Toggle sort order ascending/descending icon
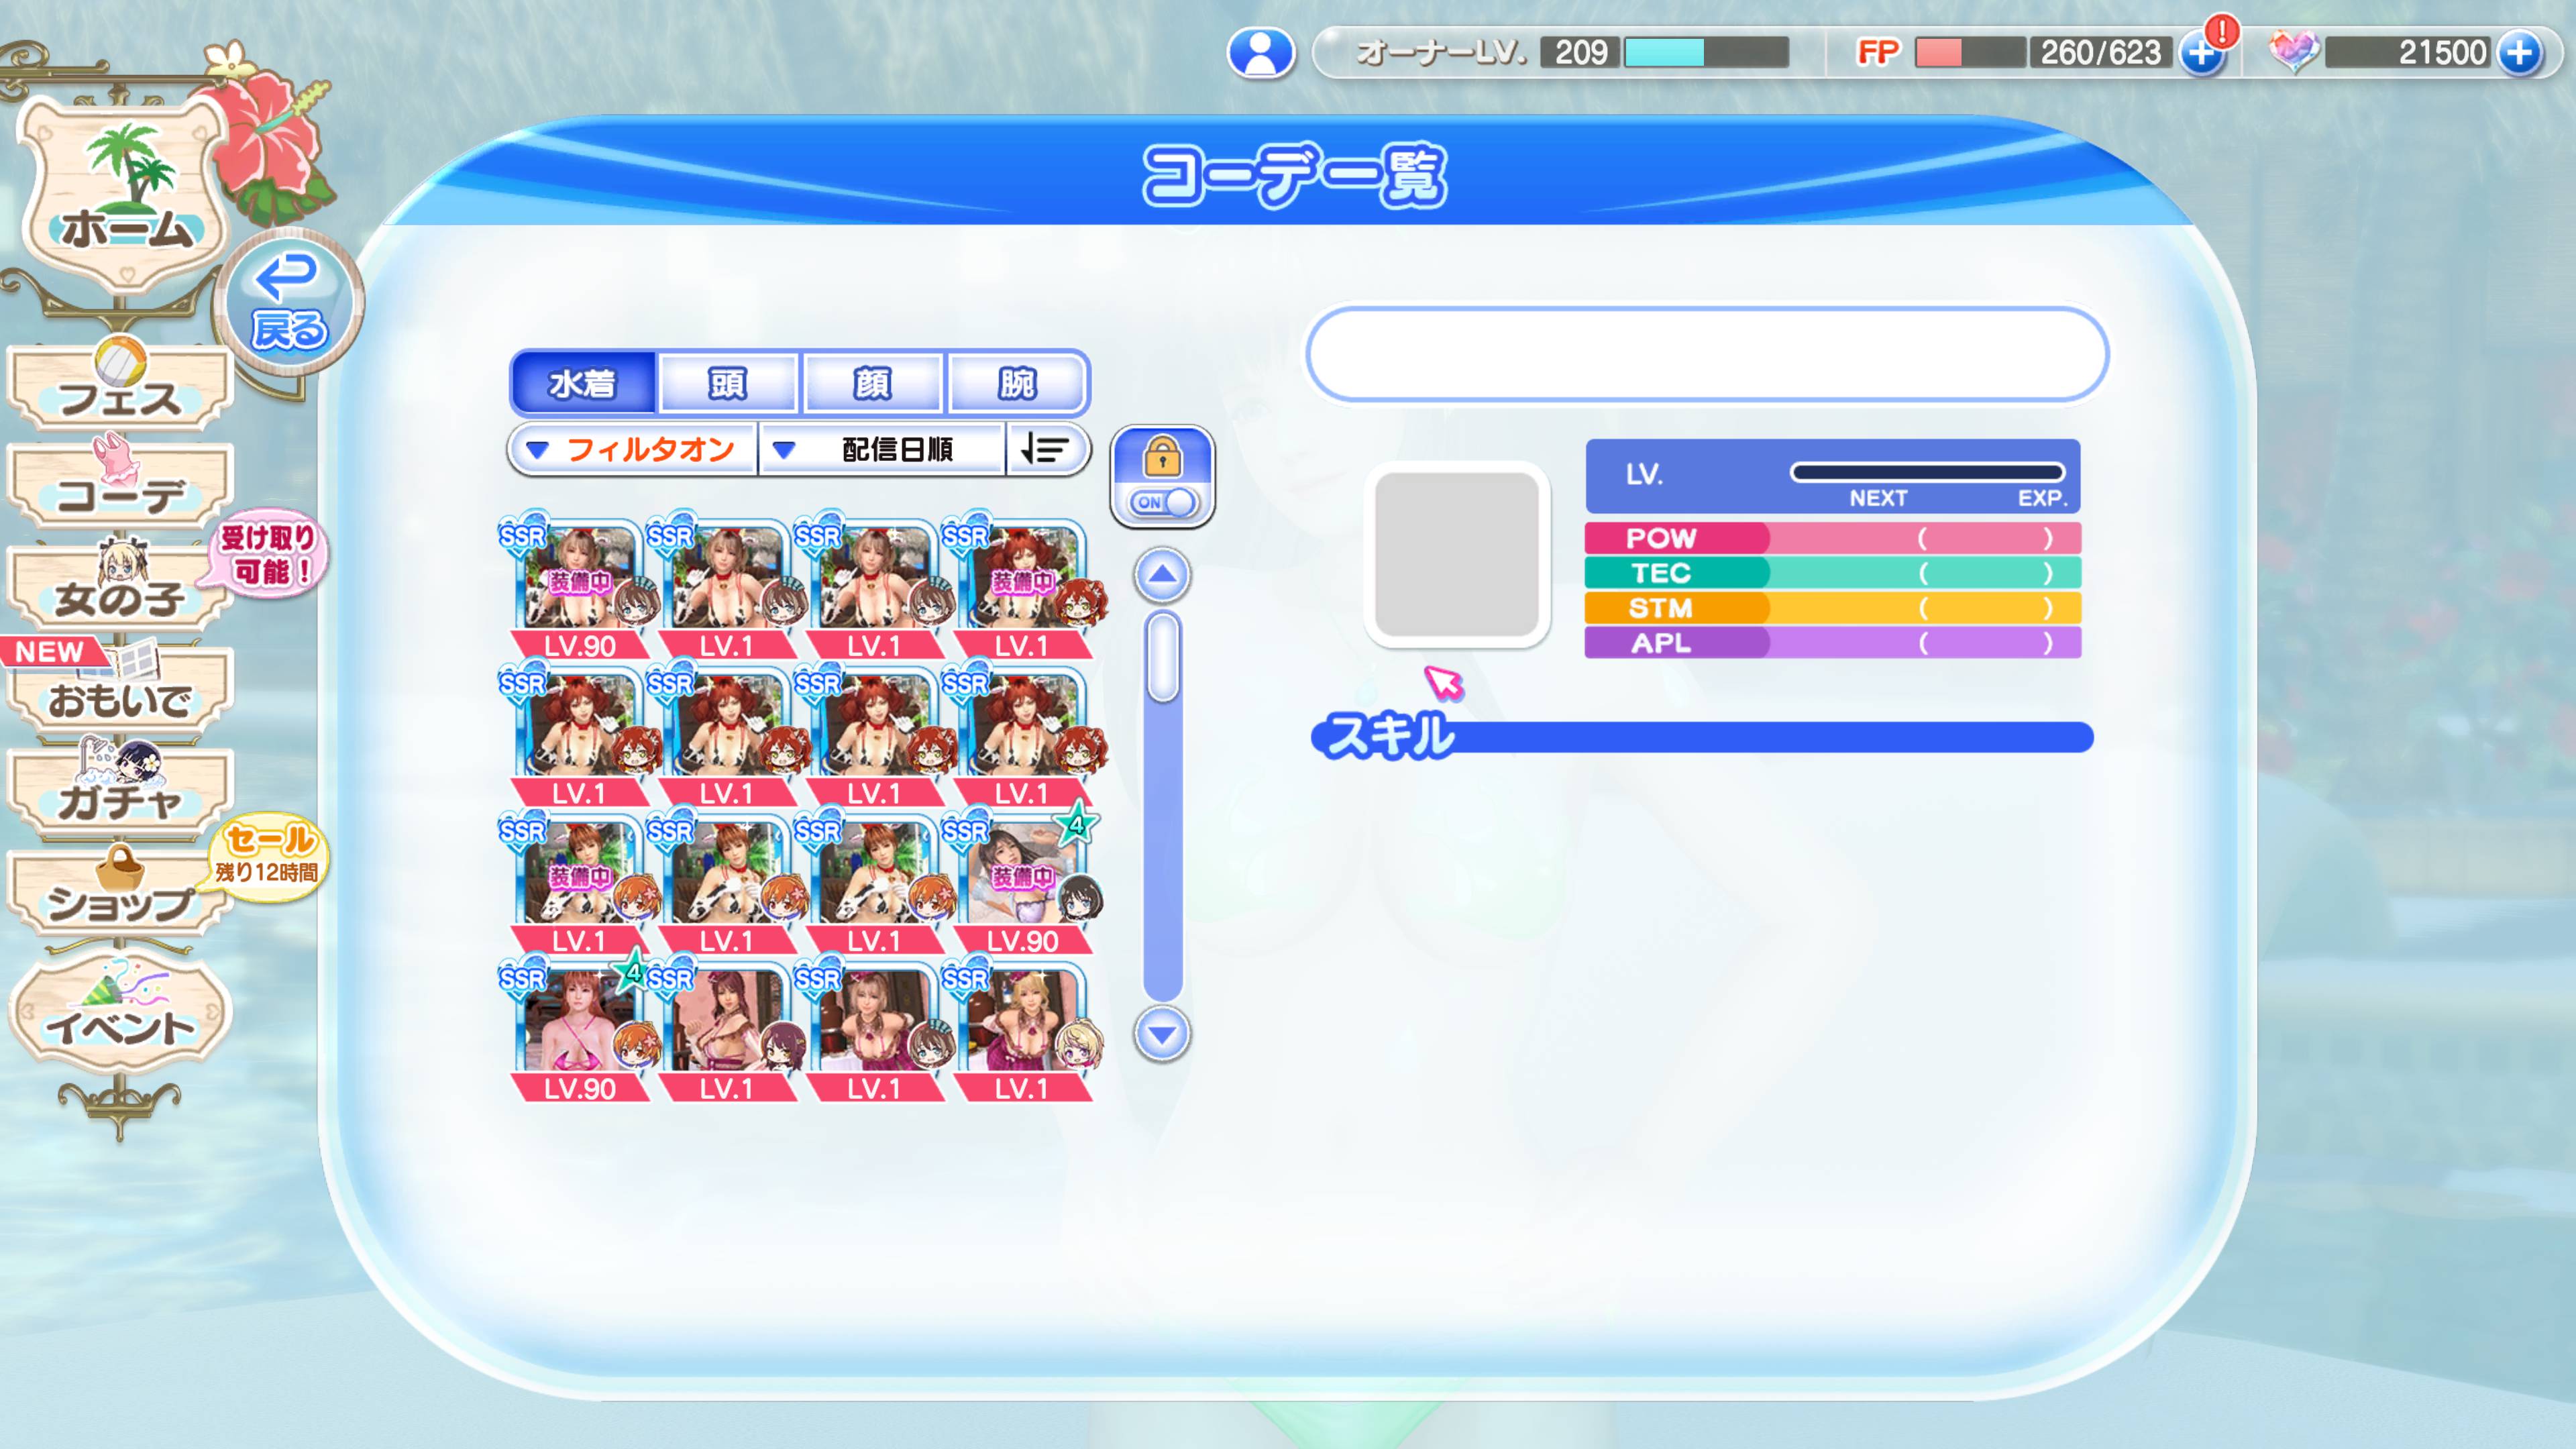This screenshot has height=1449, width=2576. click(1044, 450)
